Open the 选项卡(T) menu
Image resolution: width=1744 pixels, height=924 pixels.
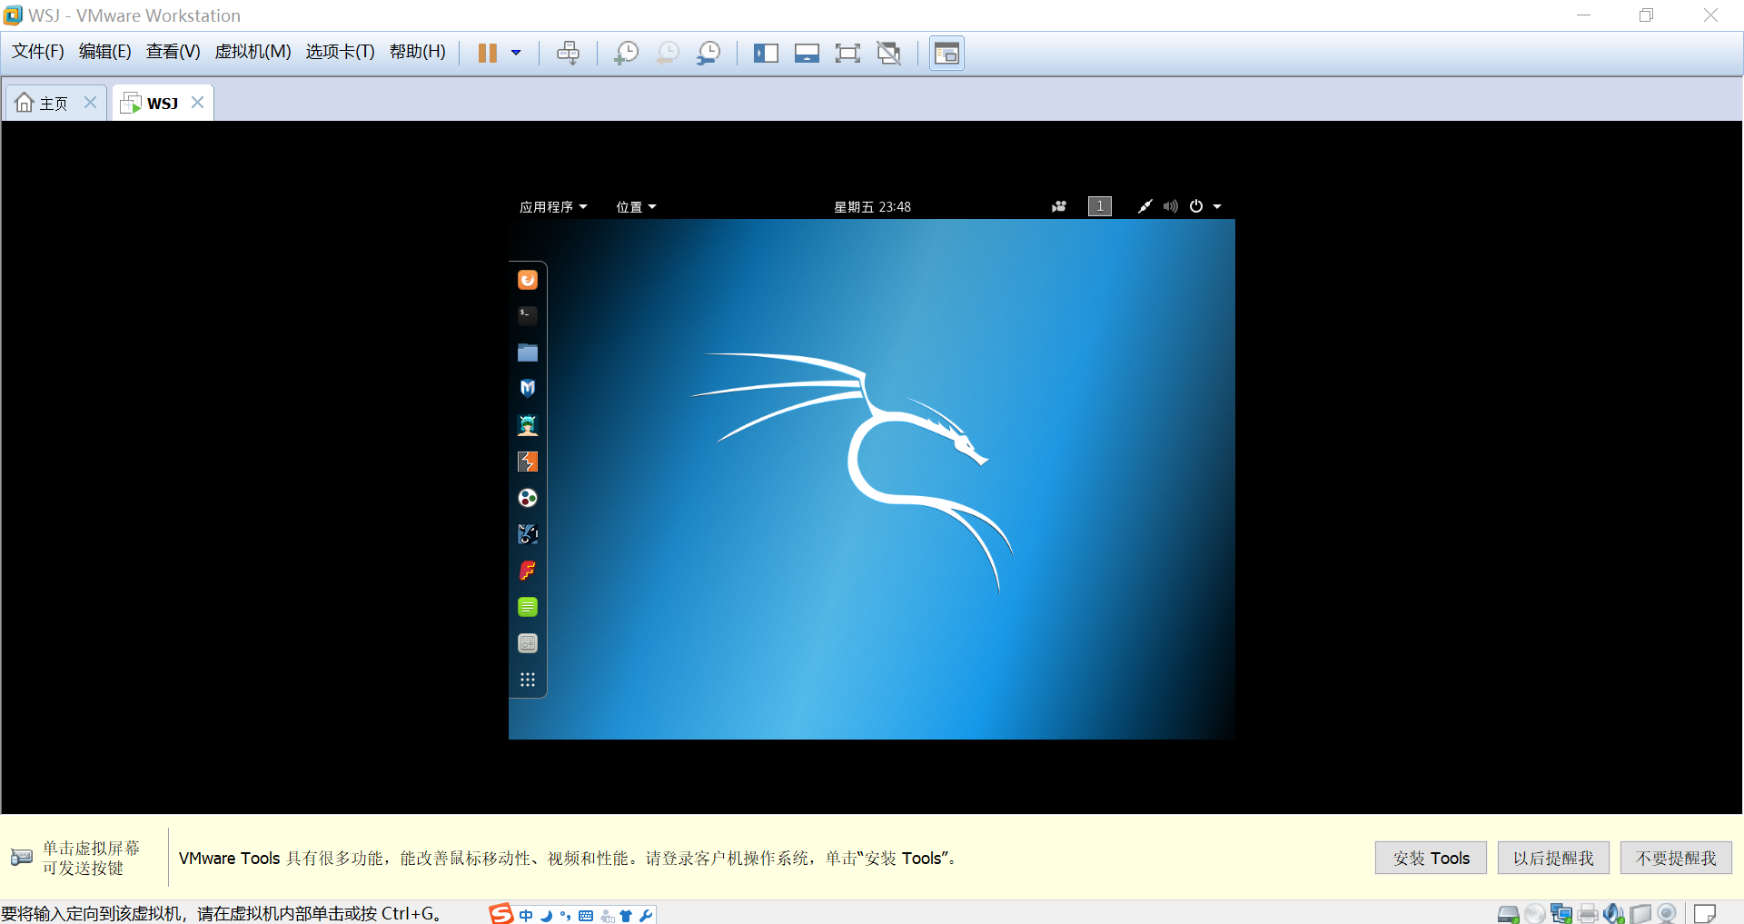(x=340, y=52)
